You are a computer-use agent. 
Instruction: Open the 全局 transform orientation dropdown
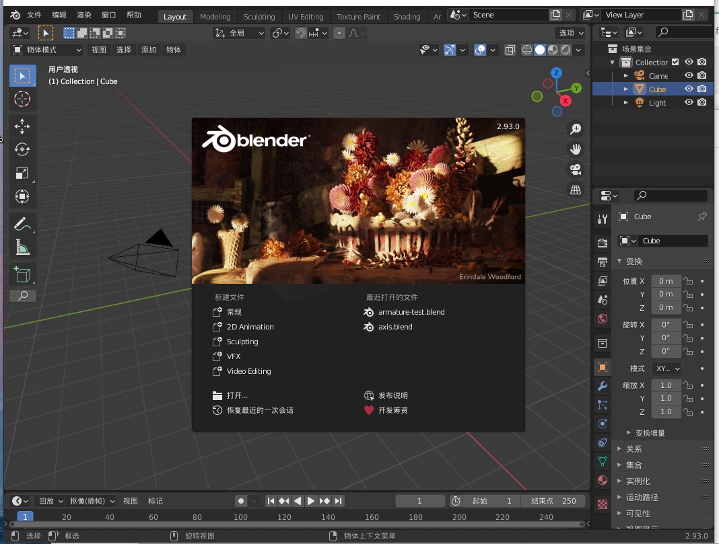tap(240, 33)
